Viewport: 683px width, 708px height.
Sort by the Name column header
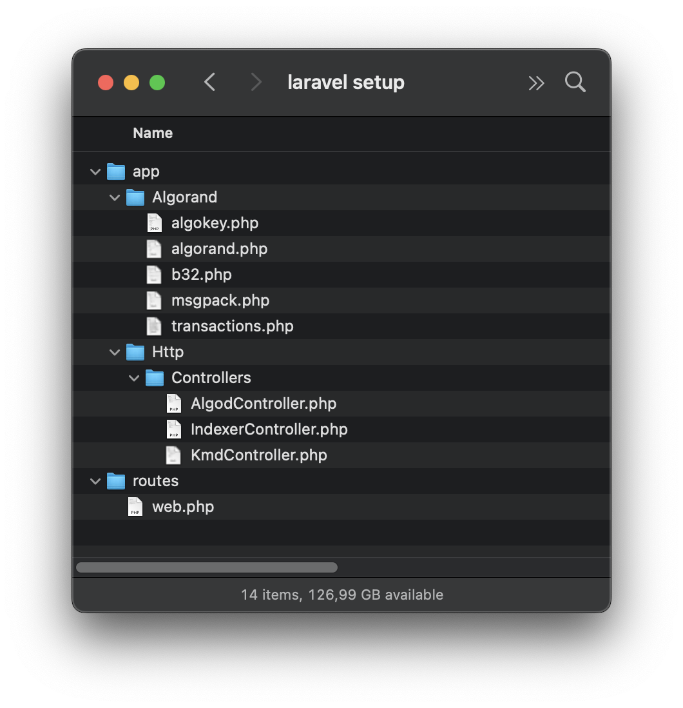(153, 133)
